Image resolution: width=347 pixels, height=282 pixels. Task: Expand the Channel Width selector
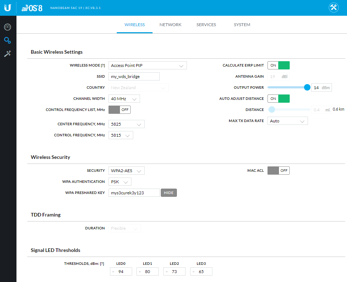[124, 98]
